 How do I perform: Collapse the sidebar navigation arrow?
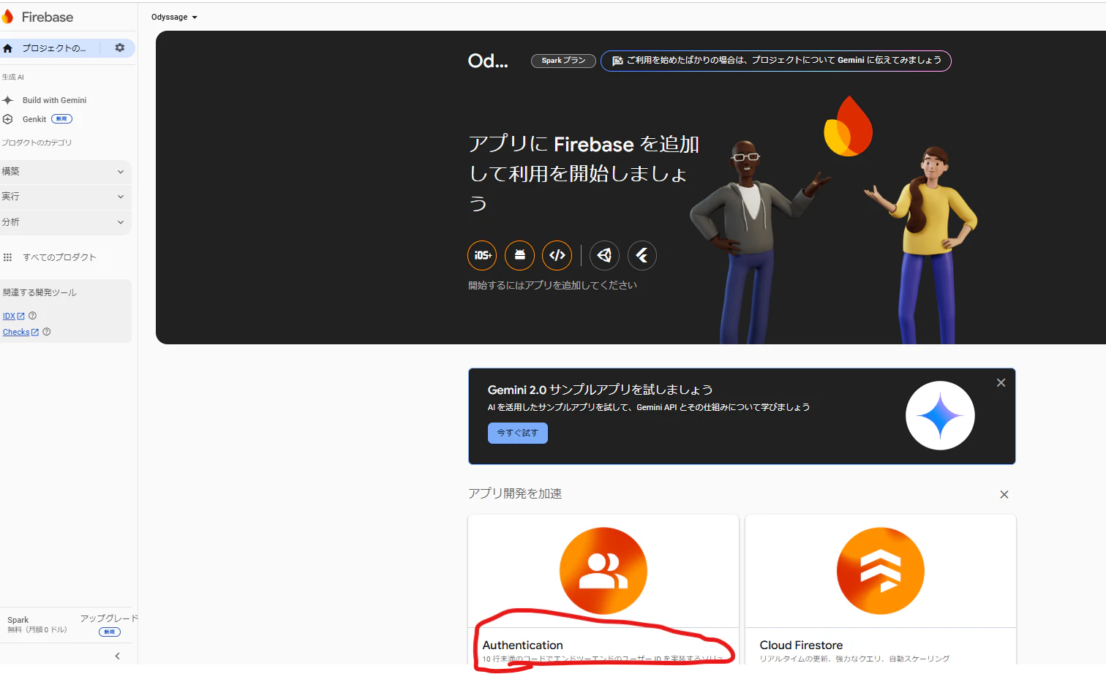[x=117, y=656]
